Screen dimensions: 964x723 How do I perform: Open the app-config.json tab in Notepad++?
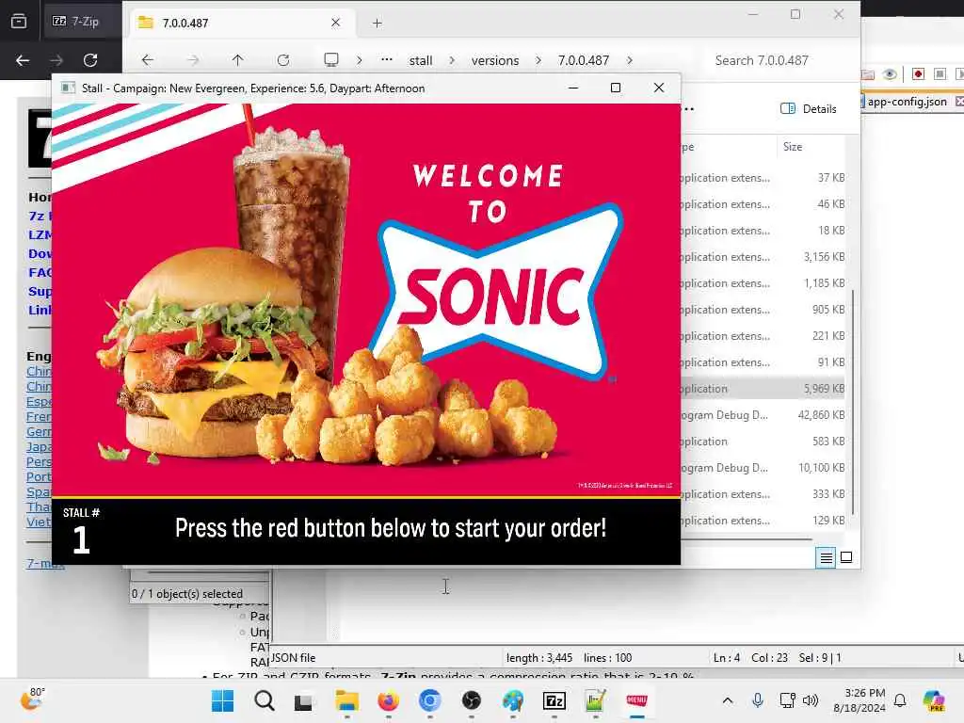point(907,102)
